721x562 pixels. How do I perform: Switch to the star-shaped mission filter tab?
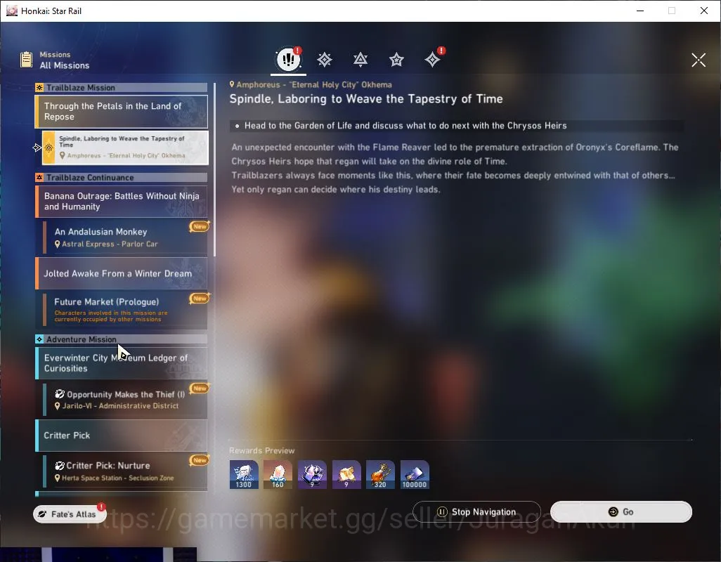tap(396, 60)
